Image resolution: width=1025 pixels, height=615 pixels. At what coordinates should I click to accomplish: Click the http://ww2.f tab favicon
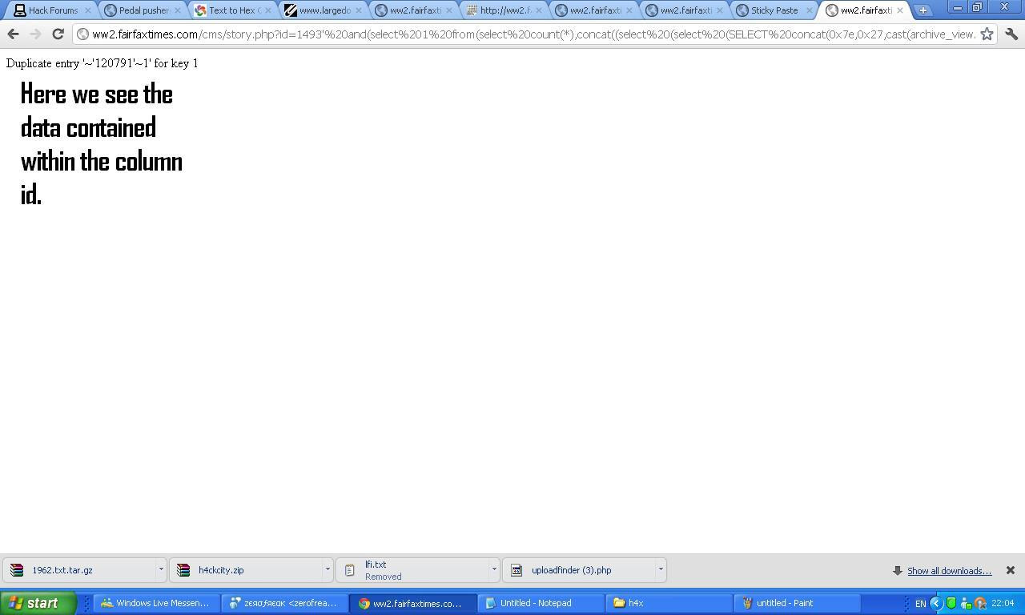pos(472,10)
